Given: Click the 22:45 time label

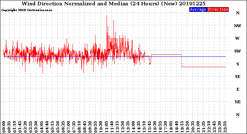Looking at the screenshot, I should pyautogui.click(x=214, y=127).
